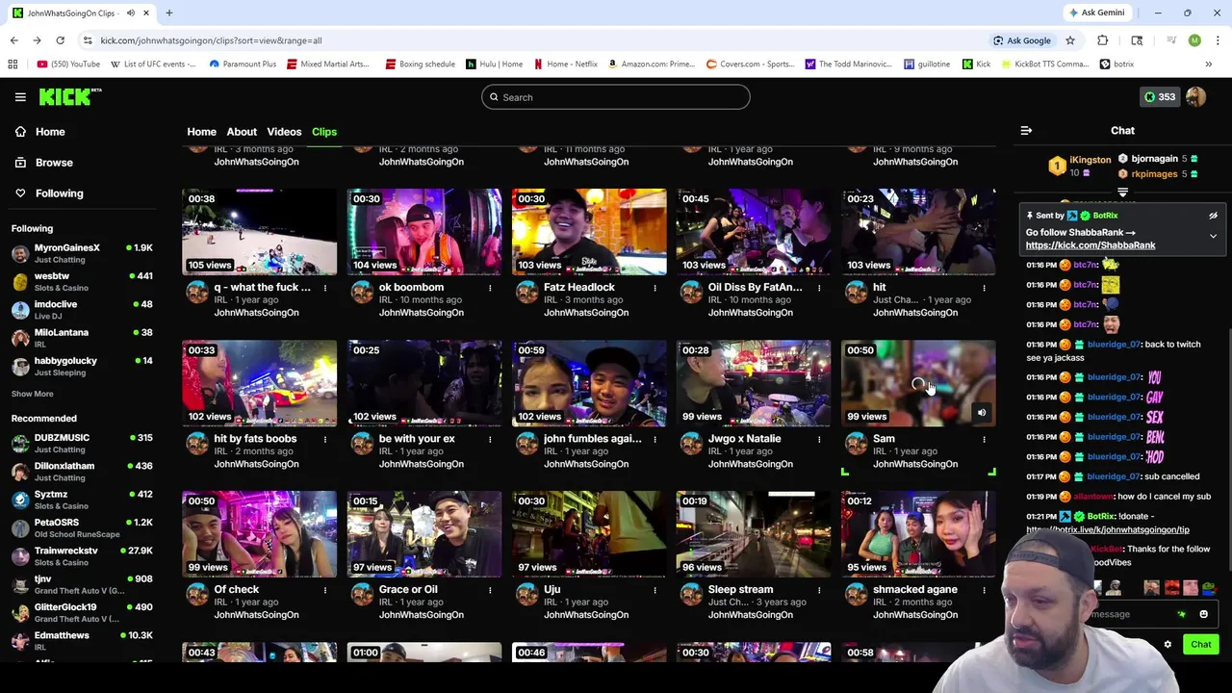This screenshot has width=1232, height=693.
Task: Click Ask Gemini button
Action: click(1095, 13)
